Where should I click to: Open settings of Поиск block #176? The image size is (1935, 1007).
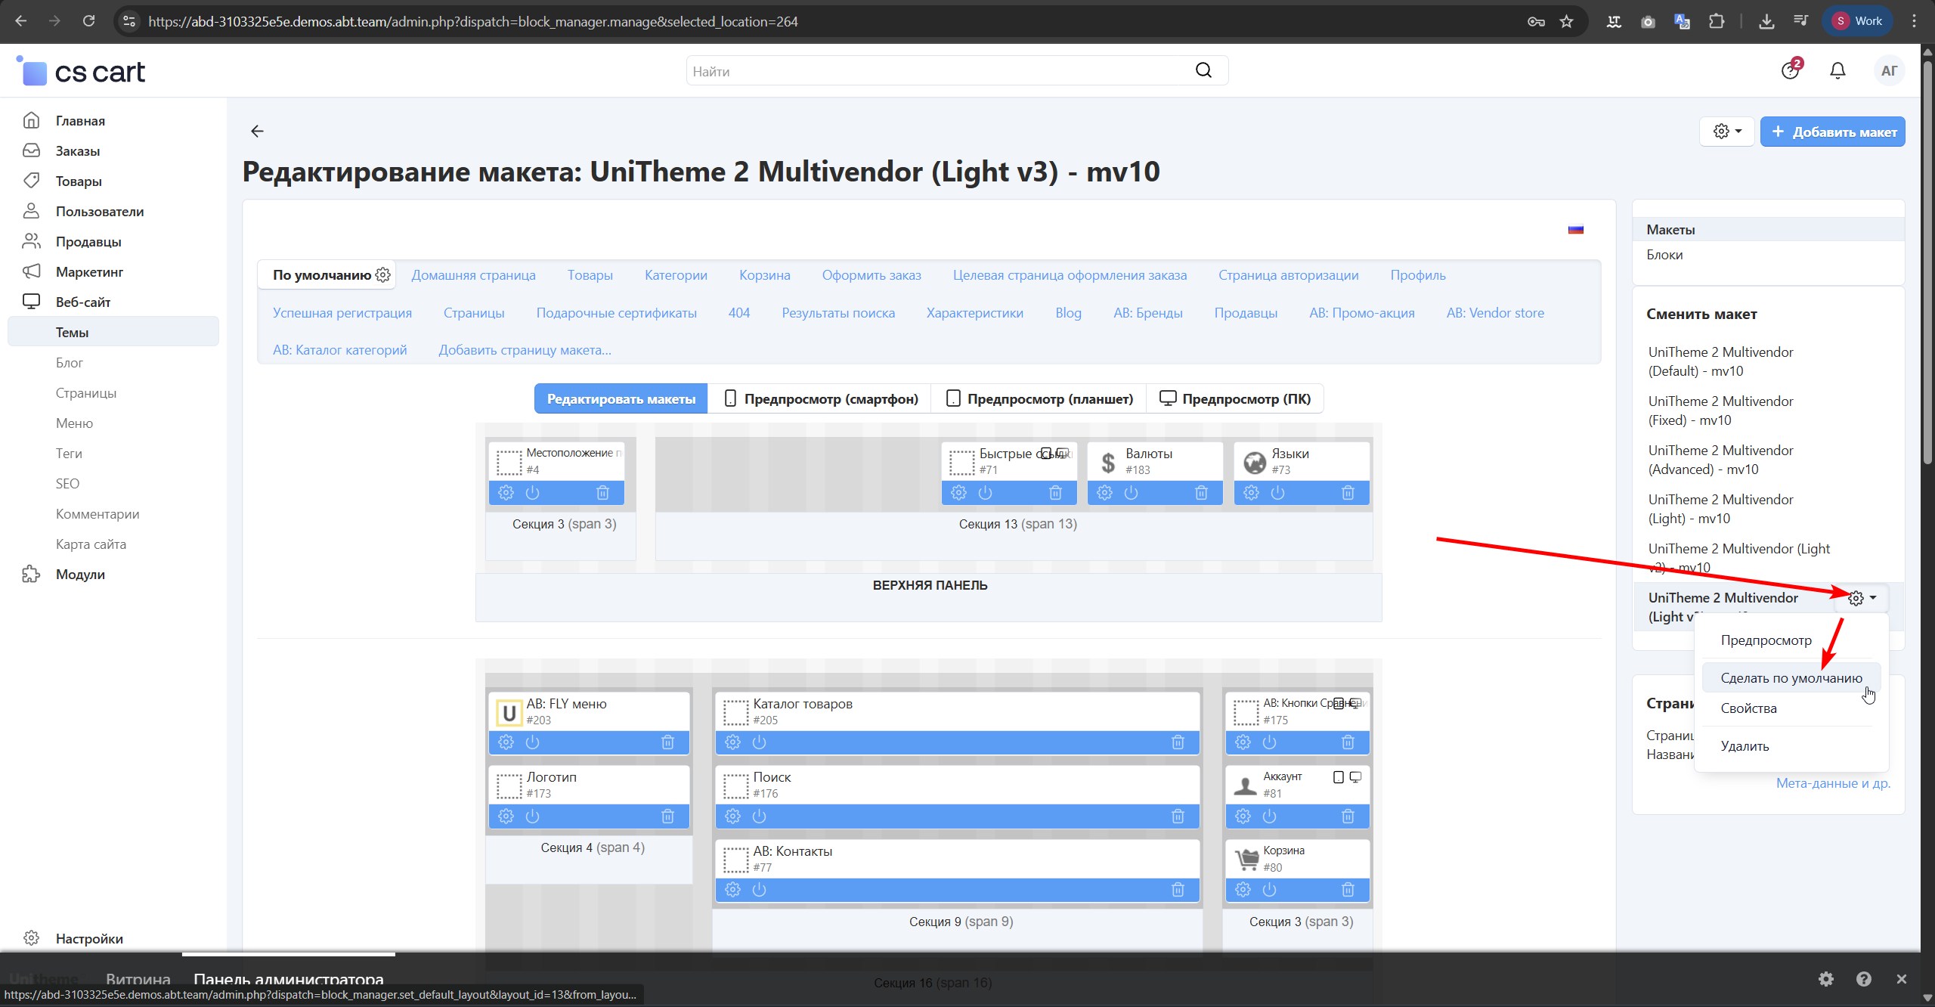click(x=732, y=816)
